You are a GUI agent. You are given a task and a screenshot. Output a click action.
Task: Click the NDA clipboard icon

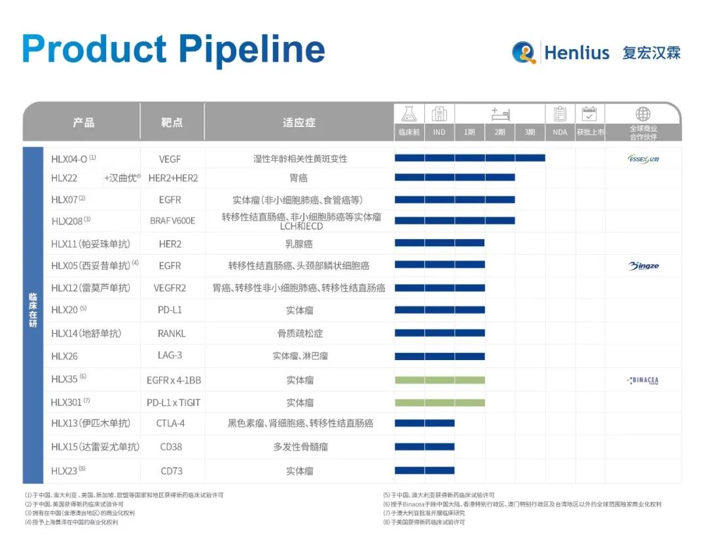click(560, 115)
